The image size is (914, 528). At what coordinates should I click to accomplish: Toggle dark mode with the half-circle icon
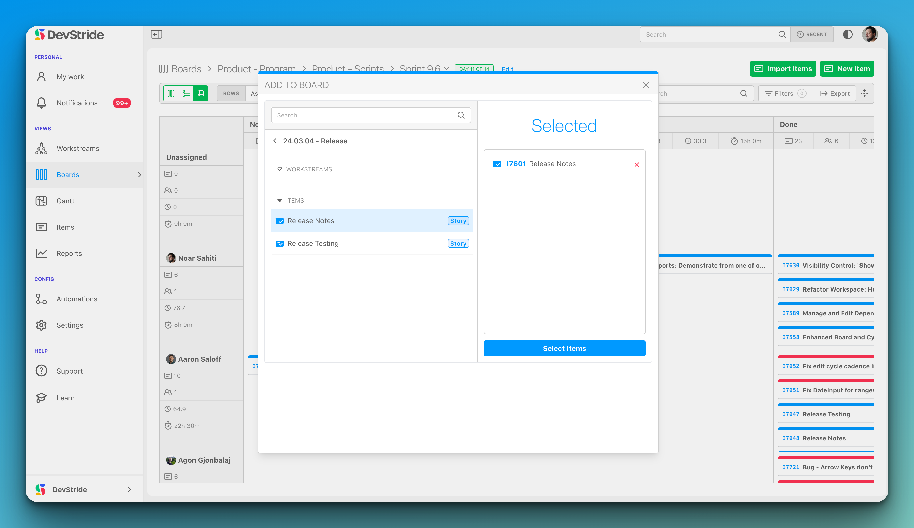[x=848, y=34]
